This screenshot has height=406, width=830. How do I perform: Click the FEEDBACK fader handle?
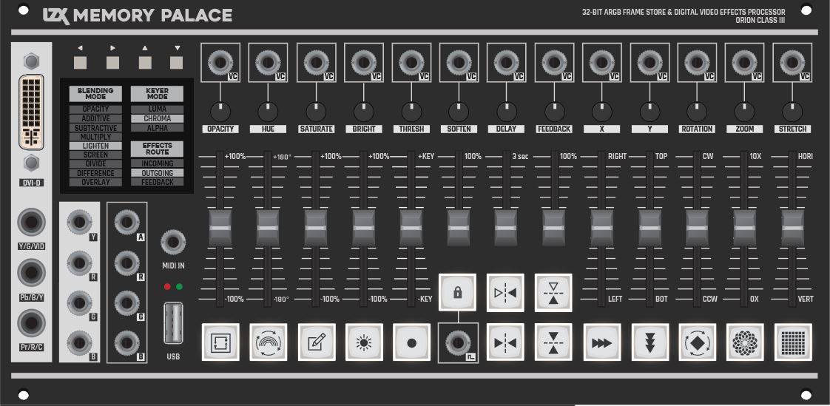coord(553,228)
